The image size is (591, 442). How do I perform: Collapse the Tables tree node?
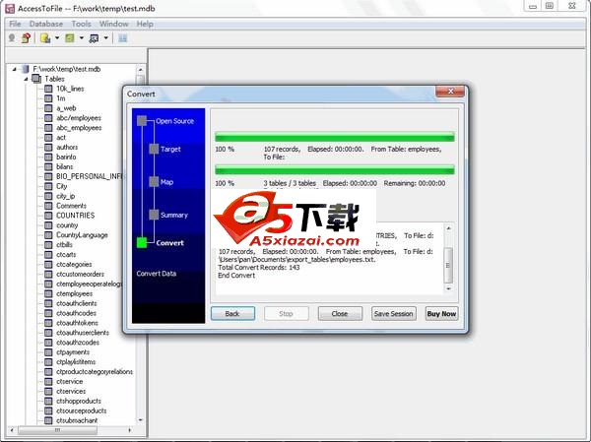(x=26, y=79)
